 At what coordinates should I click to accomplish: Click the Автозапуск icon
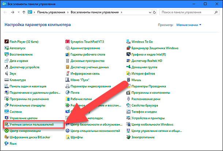point(7,48)
